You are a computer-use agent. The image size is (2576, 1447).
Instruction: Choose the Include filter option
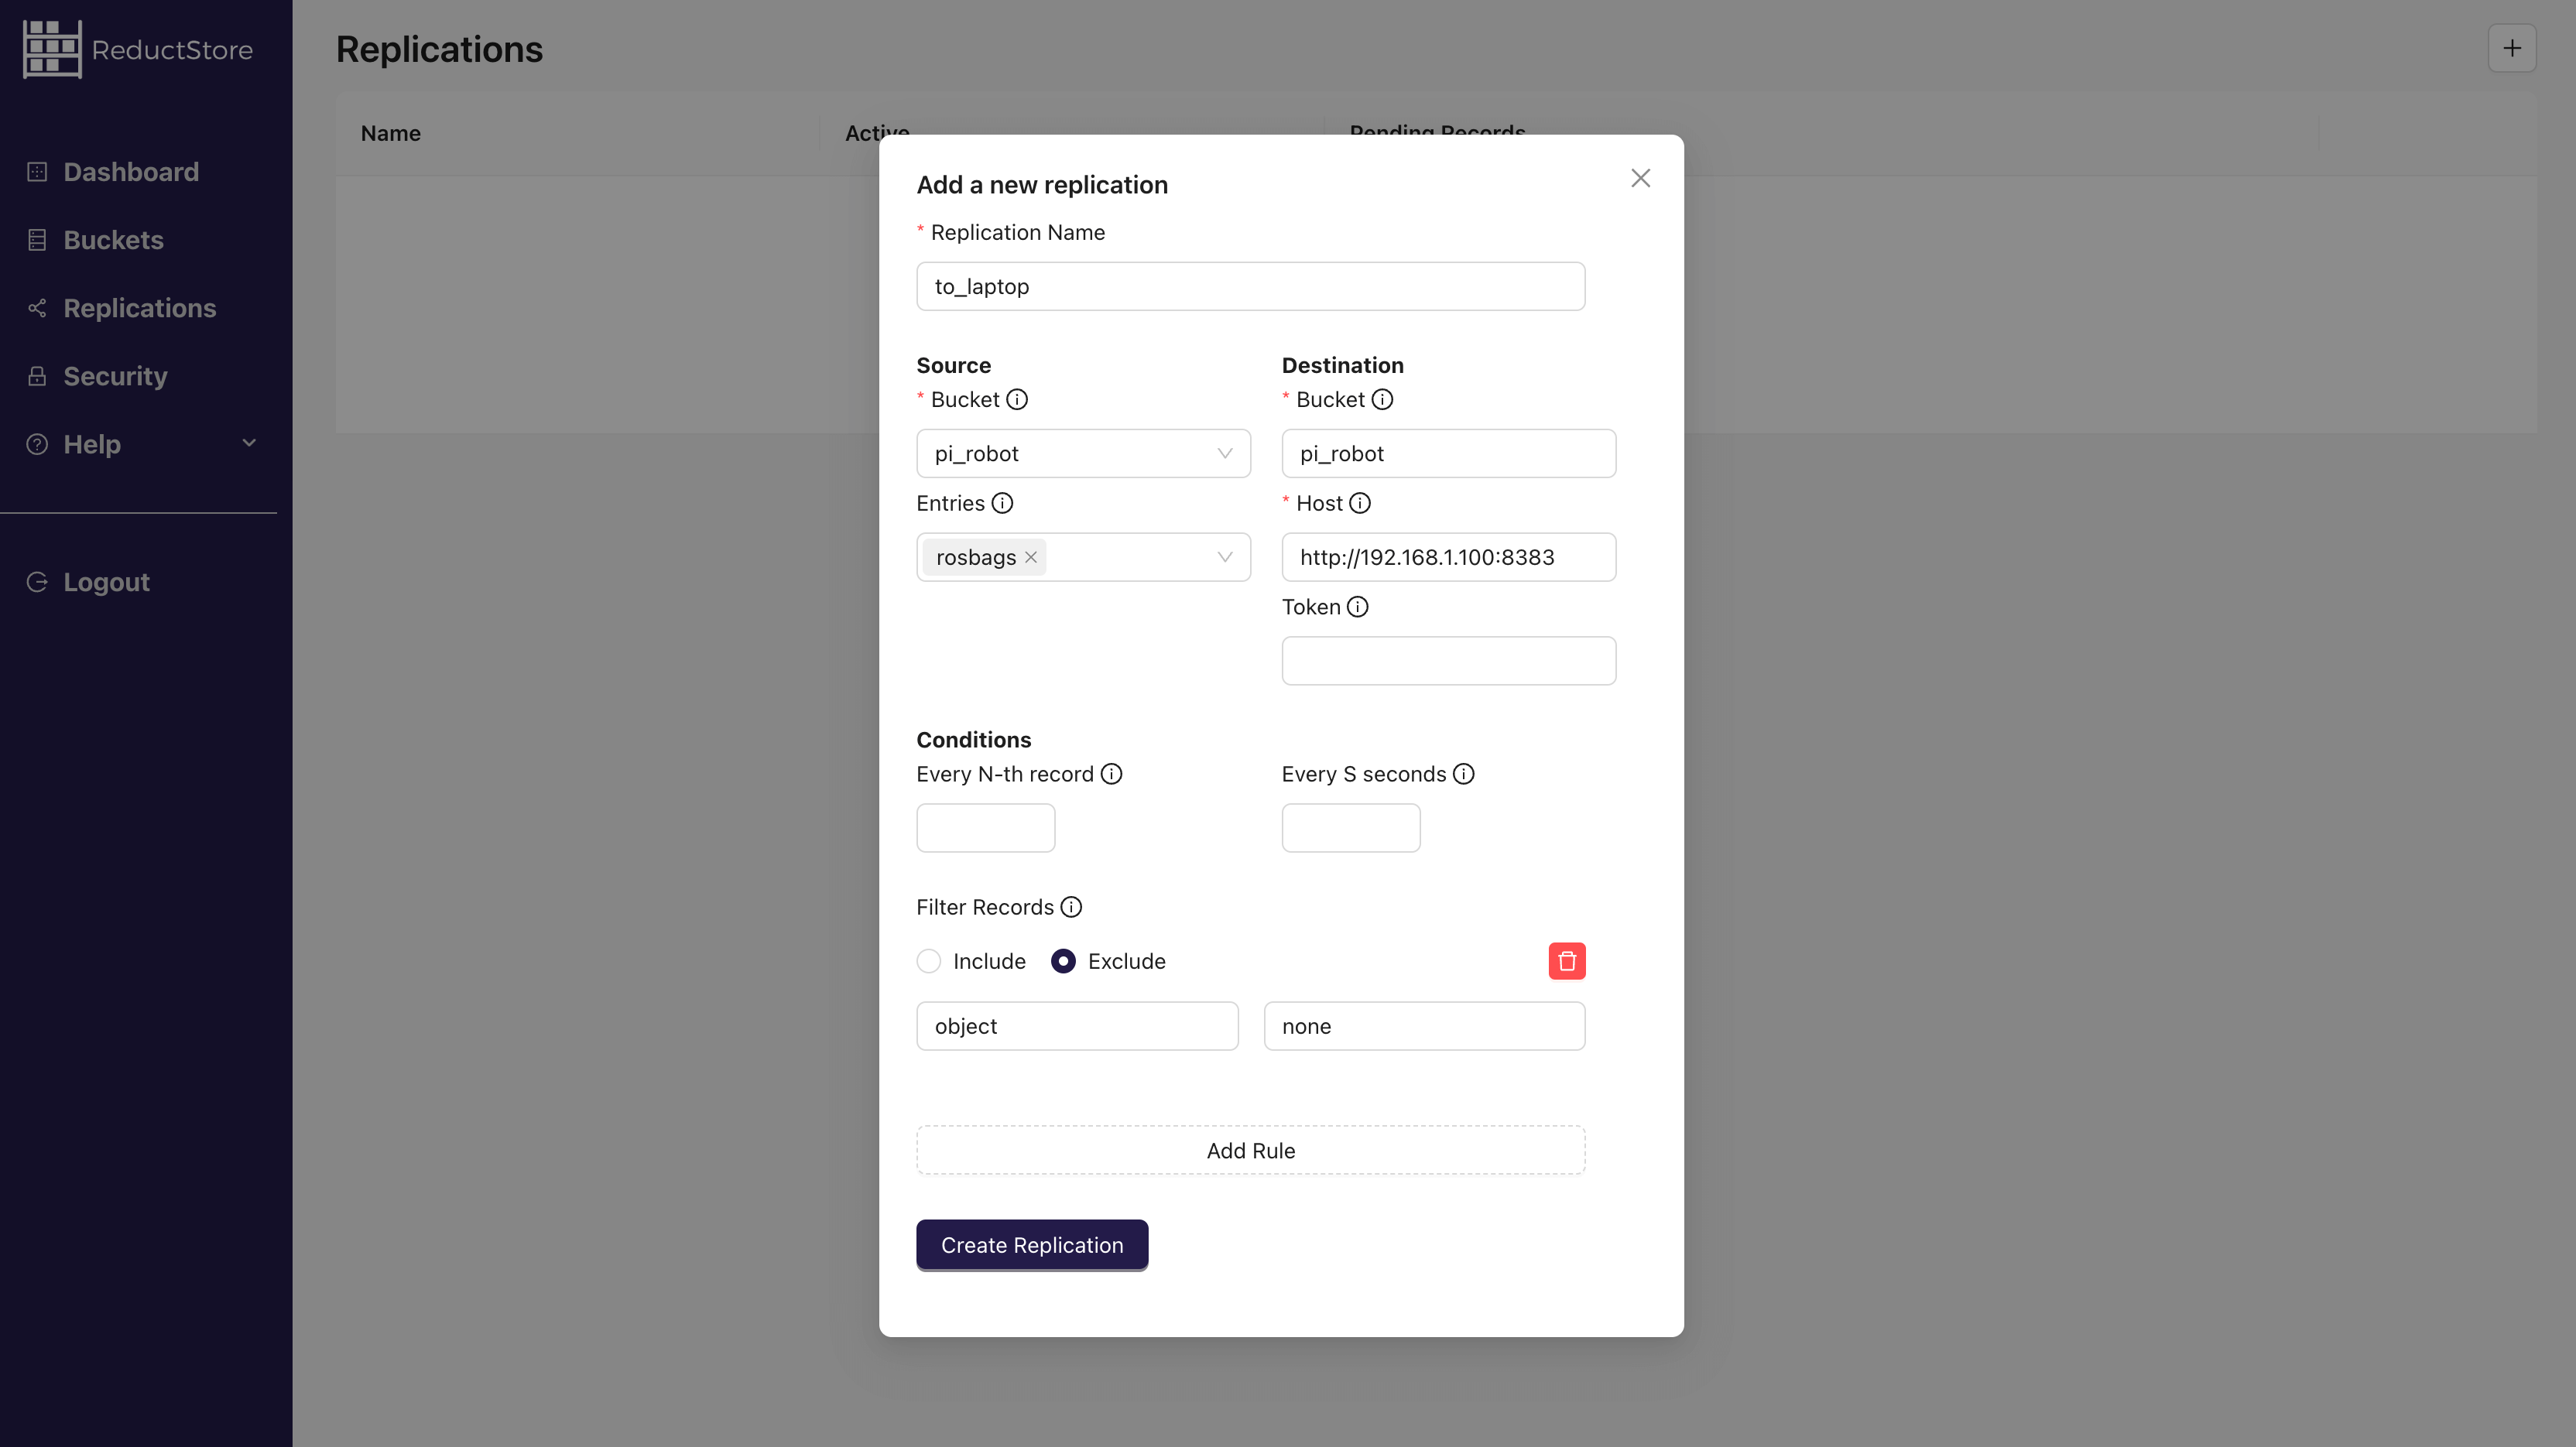(x=928, y=960)
